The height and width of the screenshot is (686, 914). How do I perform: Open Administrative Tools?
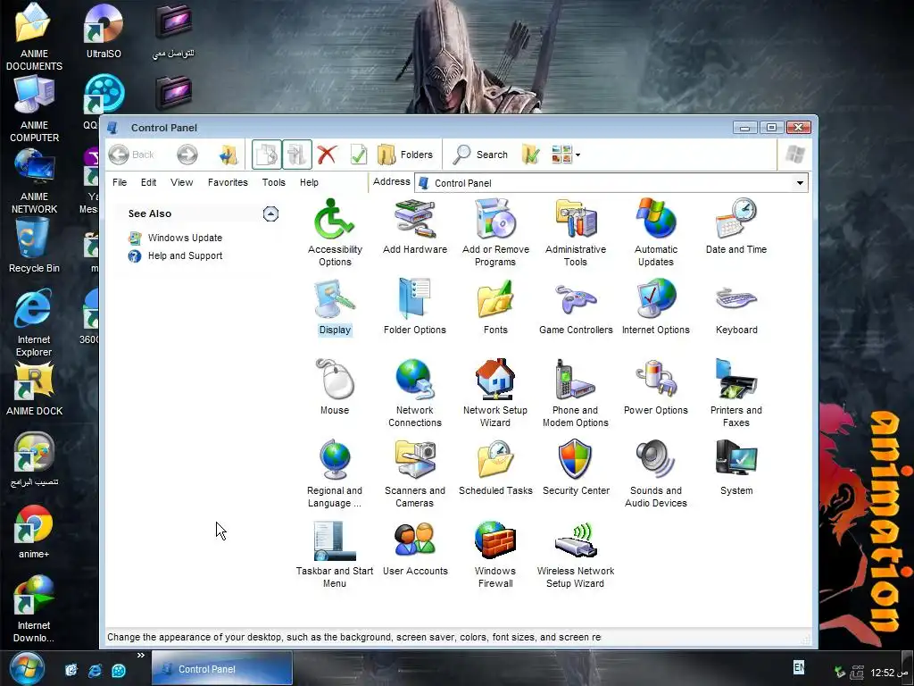coord(576,232)
